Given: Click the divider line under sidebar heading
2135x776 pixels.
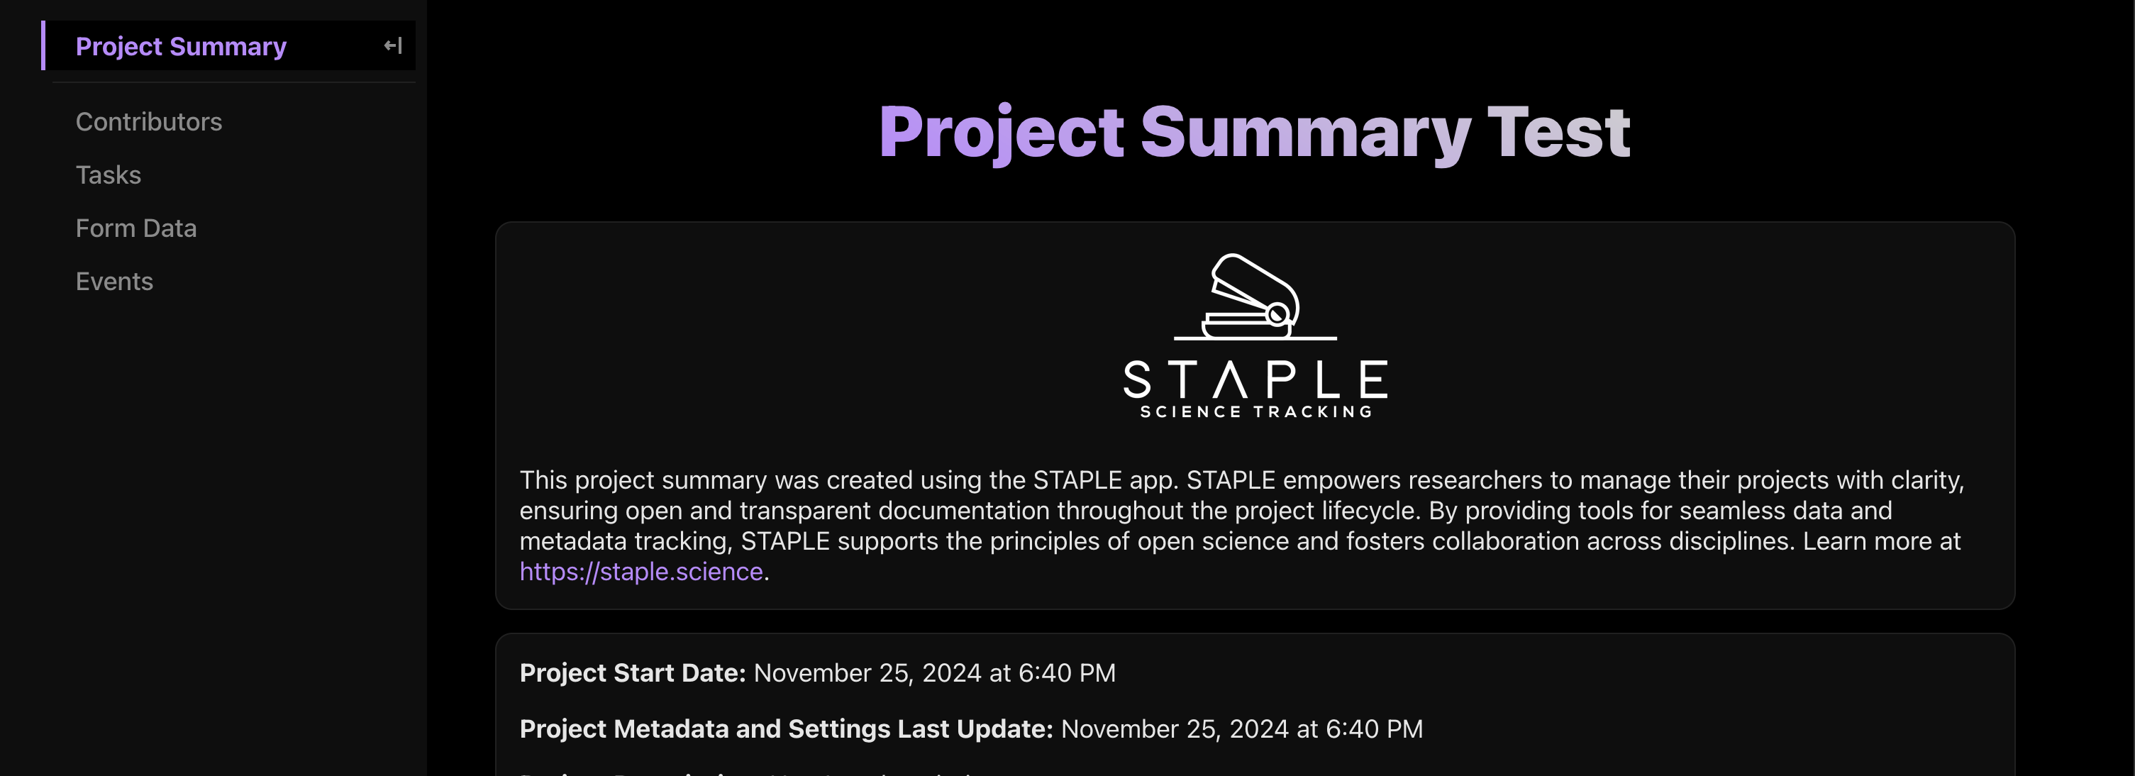Looking at the screenshot, I should point(234,82).
